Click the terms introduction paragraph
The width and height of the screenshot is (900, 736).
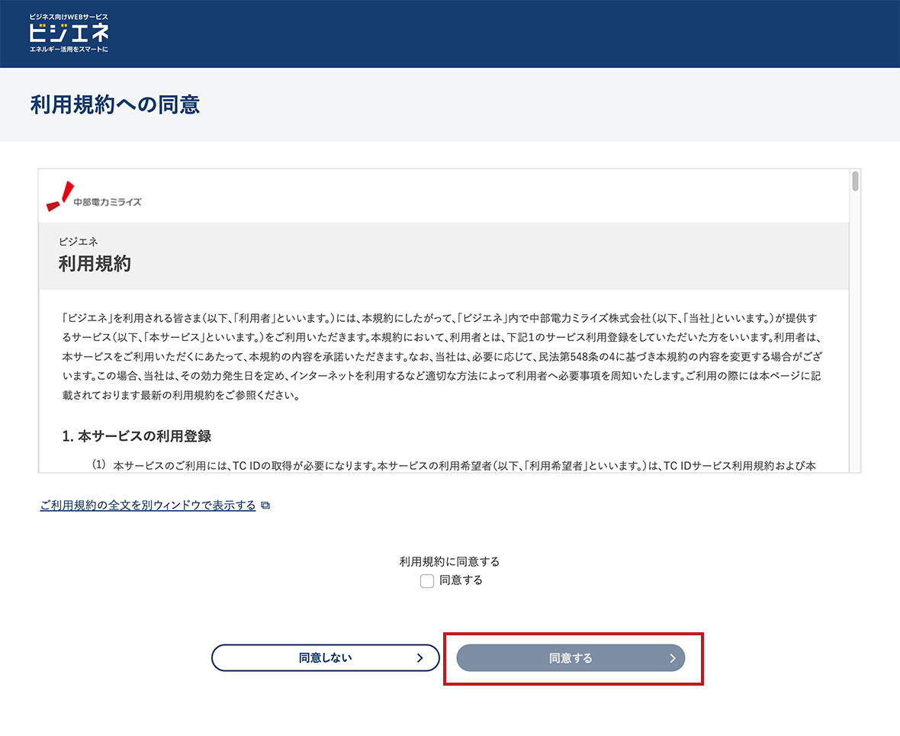pyautogui.click(x=442, y=356)
